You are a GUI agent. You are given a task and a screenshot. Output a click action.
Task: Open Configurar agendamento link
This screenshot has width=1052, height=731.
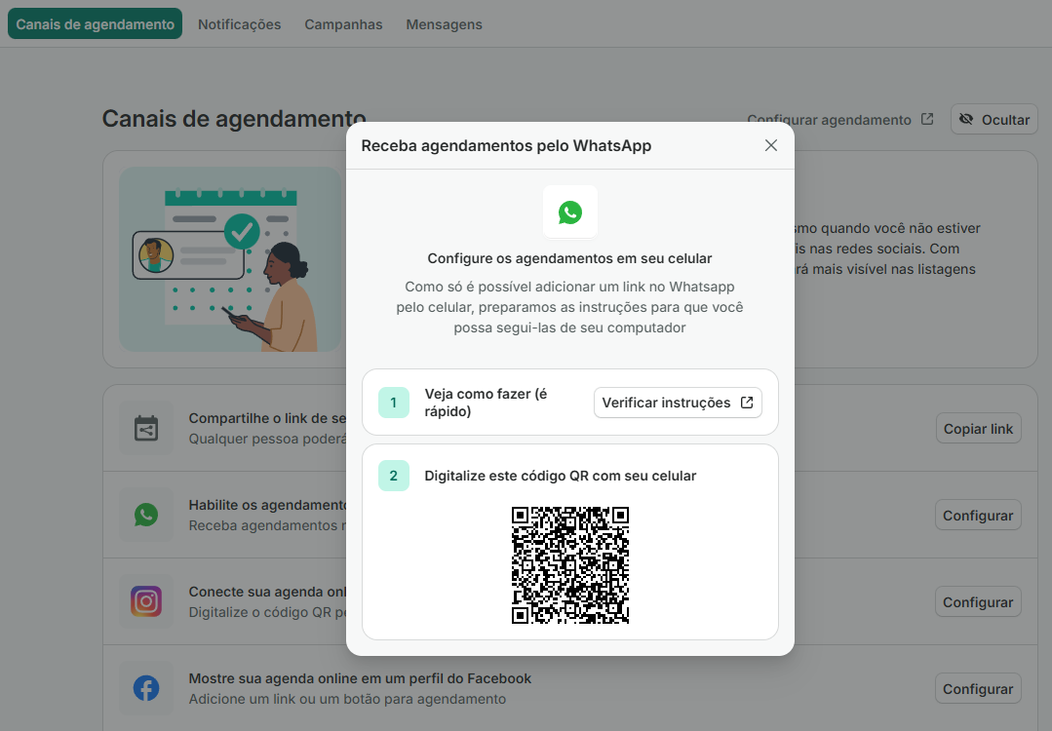point(840,119)
